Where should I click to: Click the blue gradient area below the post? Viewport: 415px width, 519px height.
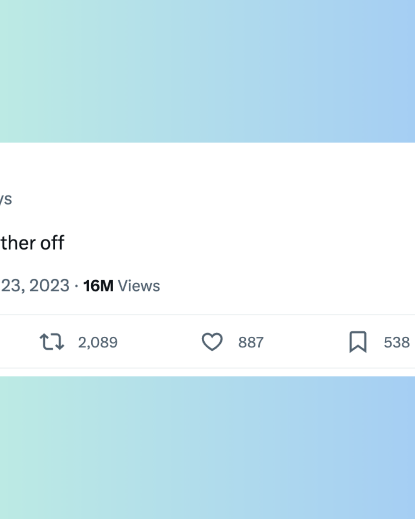coord(207,448)
